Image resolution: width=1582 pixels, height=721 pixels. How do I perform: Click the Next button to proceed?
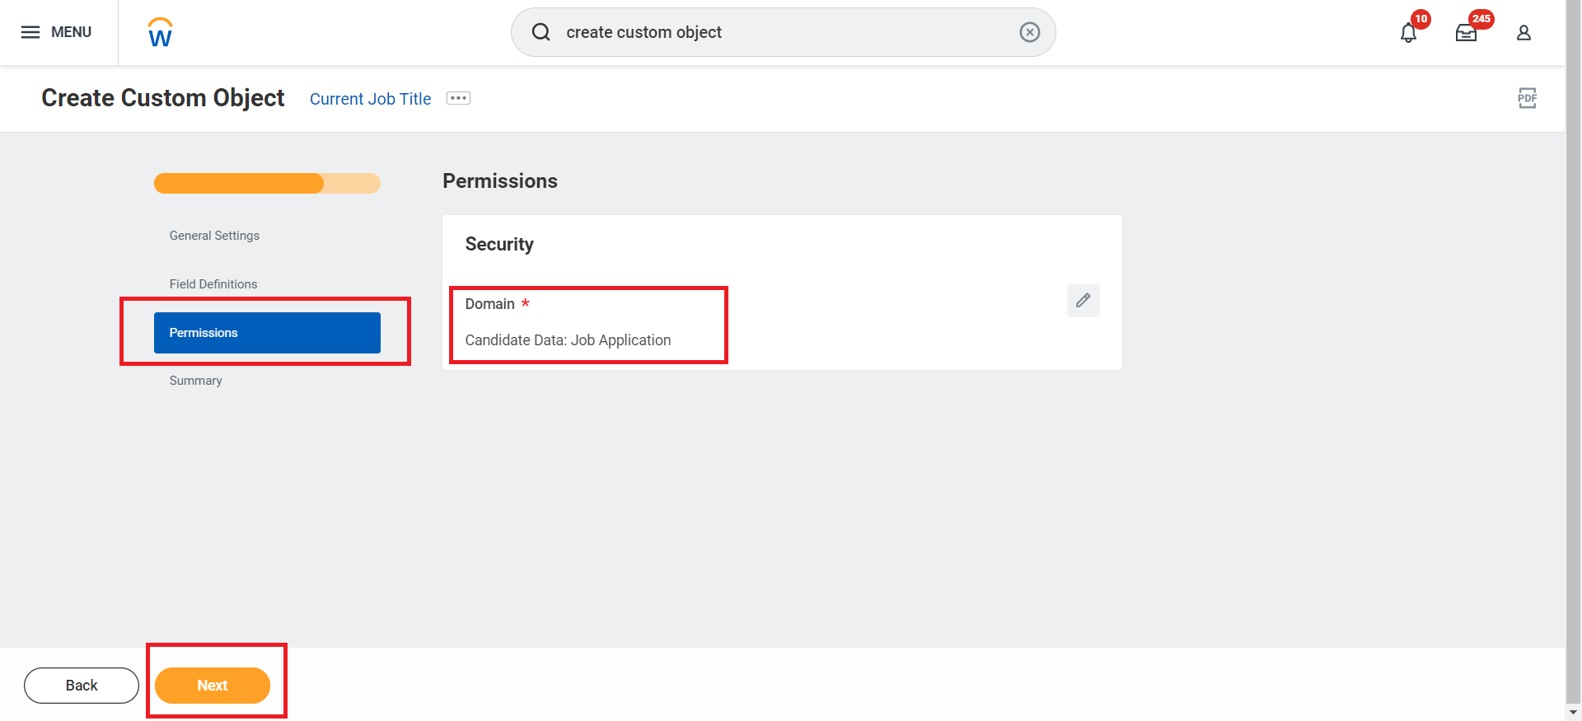pyautogui.click(x=212, y=685)
